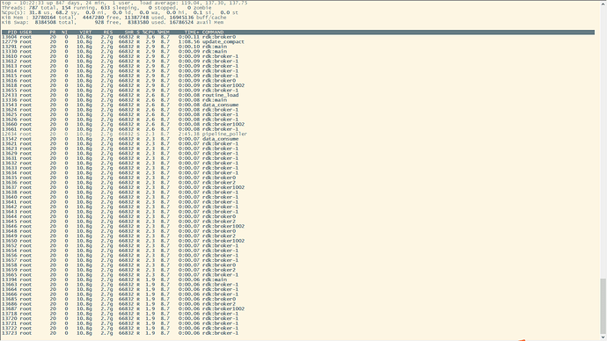Click the KiB Mem summary line
This screenshot has width=607, height=341.
tap(114, 18)
